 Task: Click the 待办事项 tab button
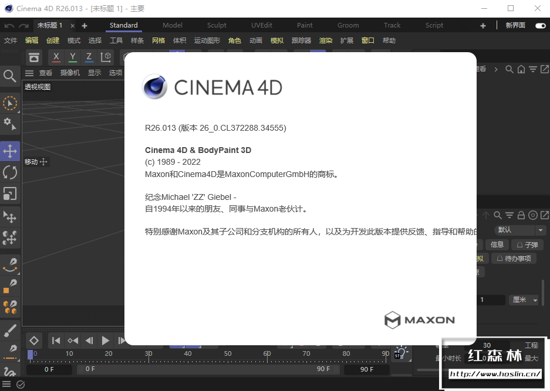(x=514, y=259)
